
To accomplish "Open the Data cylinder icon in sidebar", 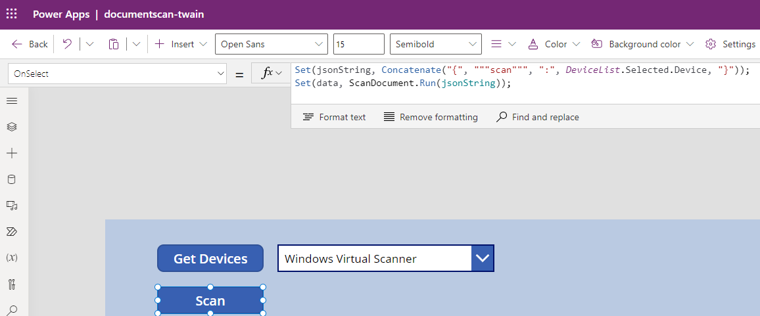I will (12, 179).
